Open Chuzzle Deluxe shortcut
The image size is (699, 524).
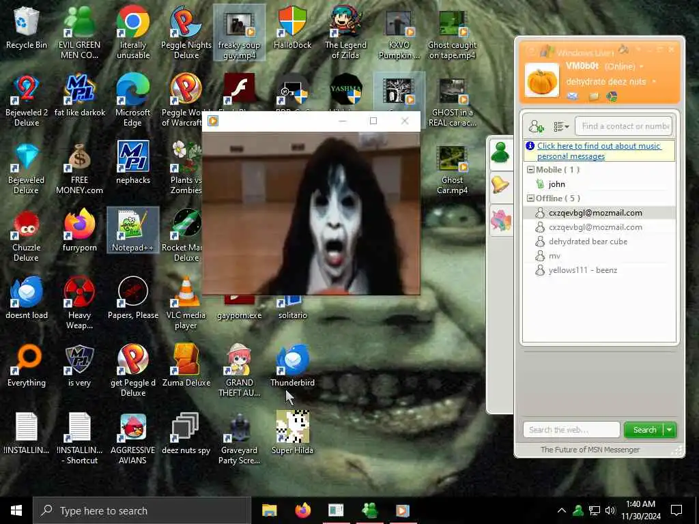27,235
